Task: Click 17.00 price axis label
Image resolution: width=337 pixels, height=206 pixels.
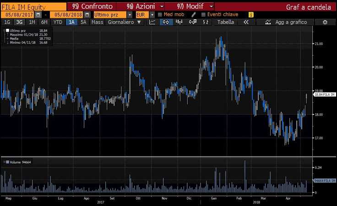Action: pyautogui.click(x=319, y=138)
